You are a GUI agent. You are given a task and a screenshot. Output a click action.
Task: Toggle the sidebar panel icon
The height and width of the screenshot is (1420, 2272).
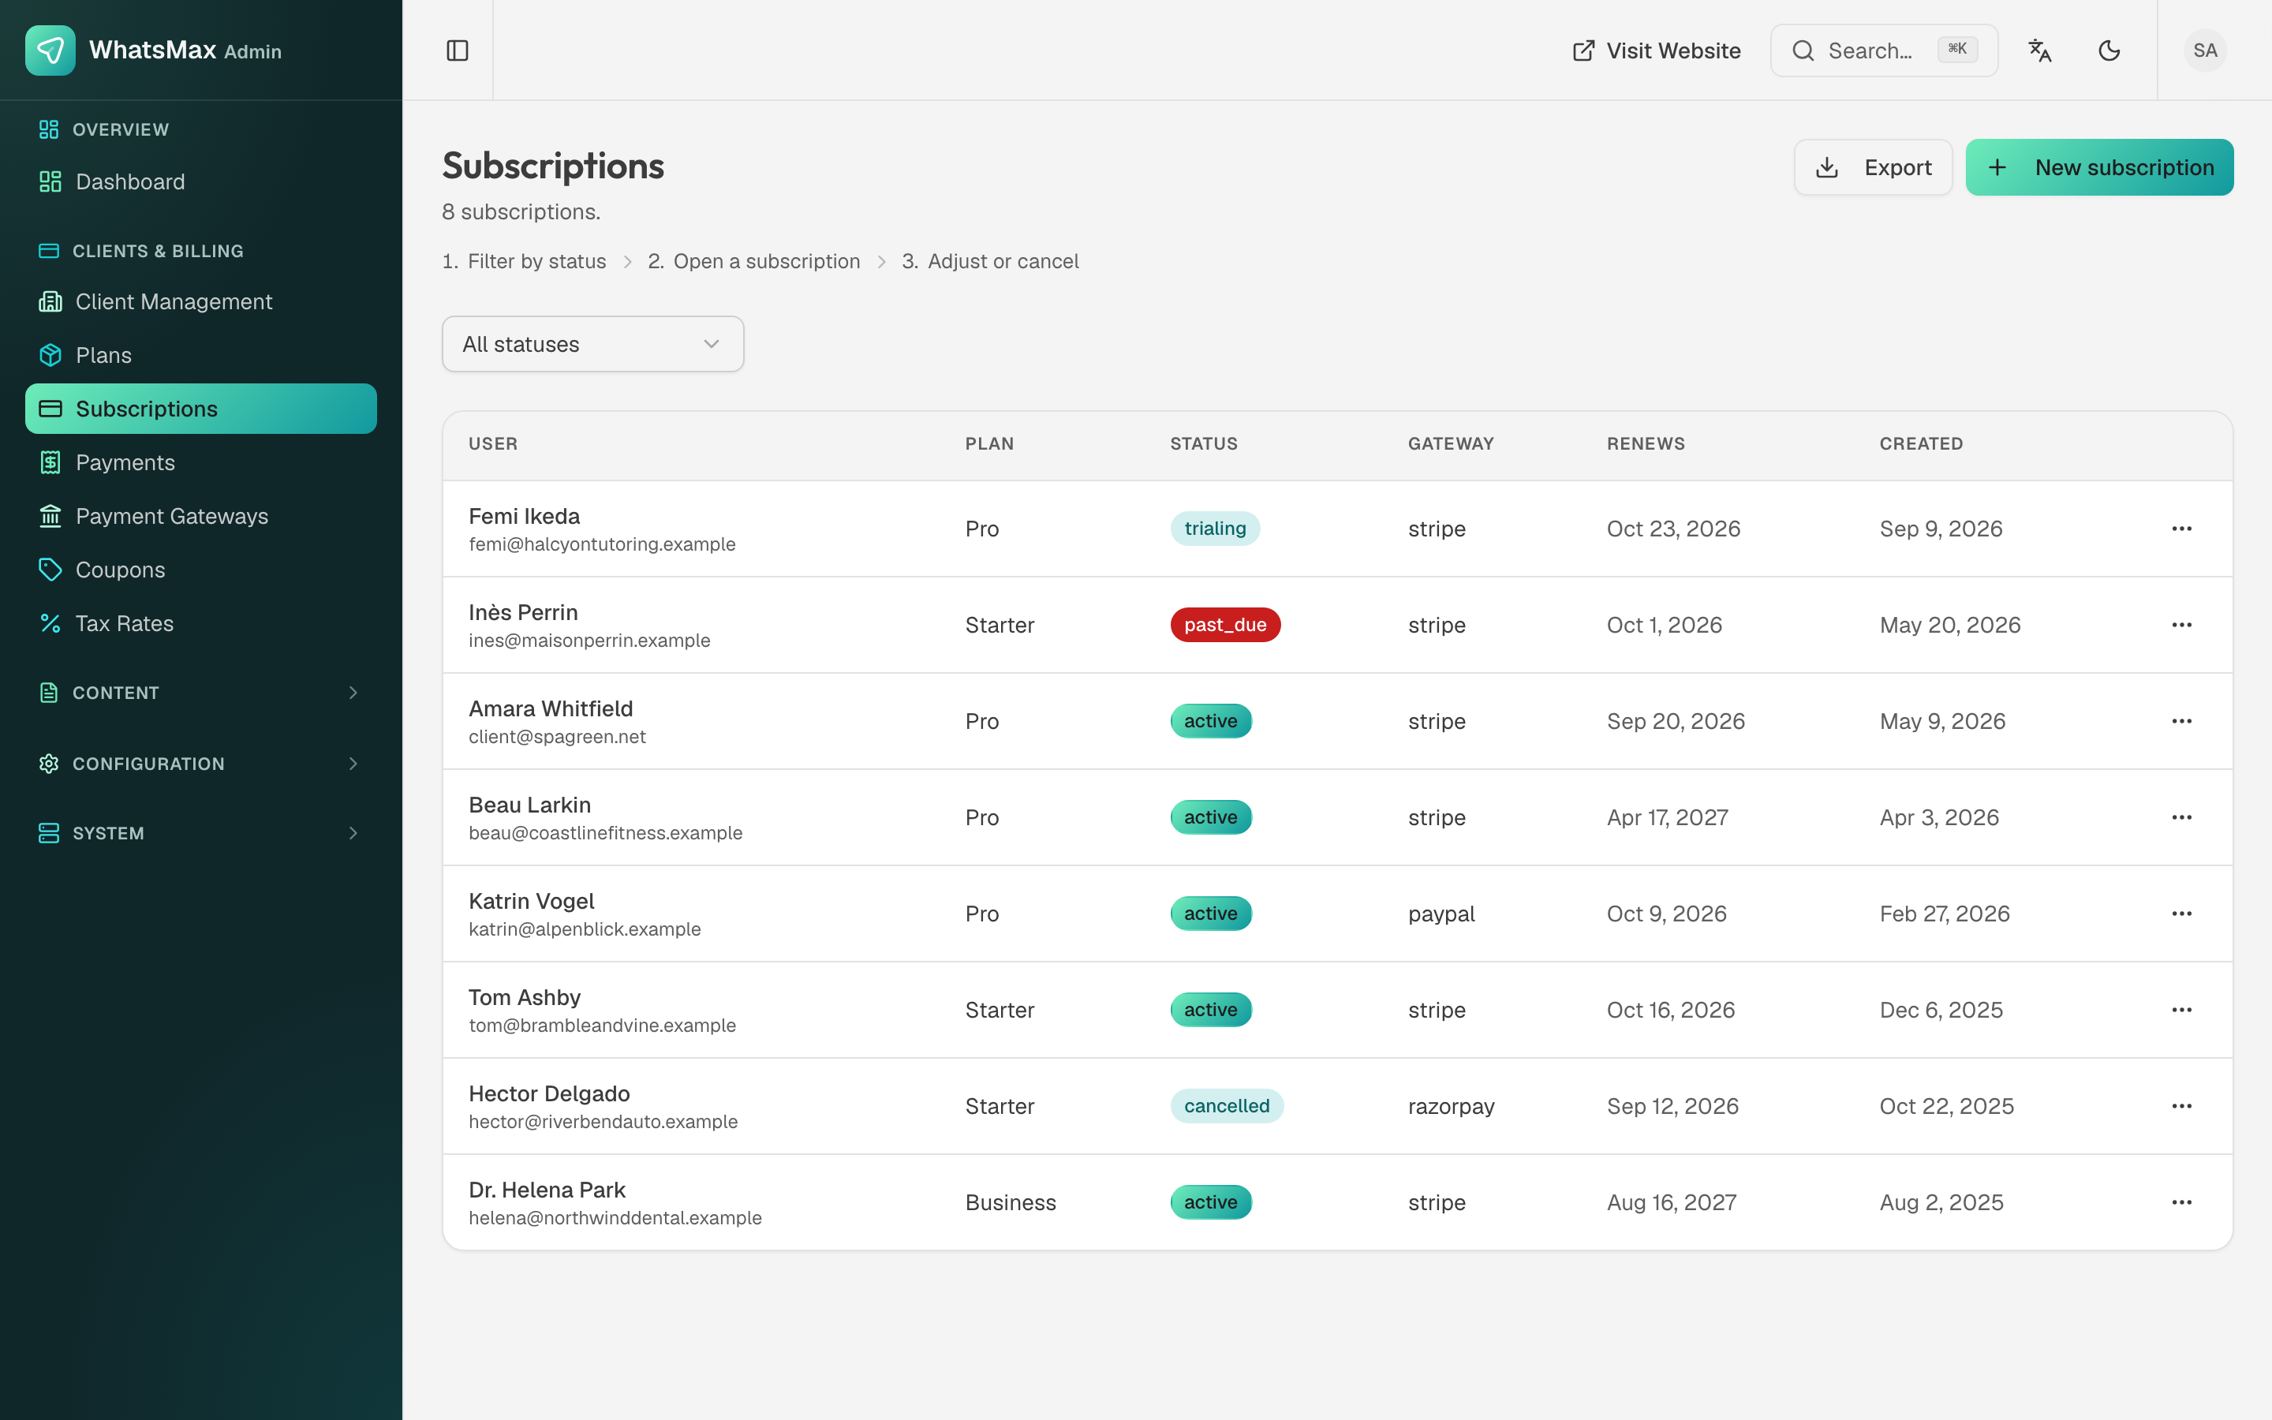click(x=458, y=50)
